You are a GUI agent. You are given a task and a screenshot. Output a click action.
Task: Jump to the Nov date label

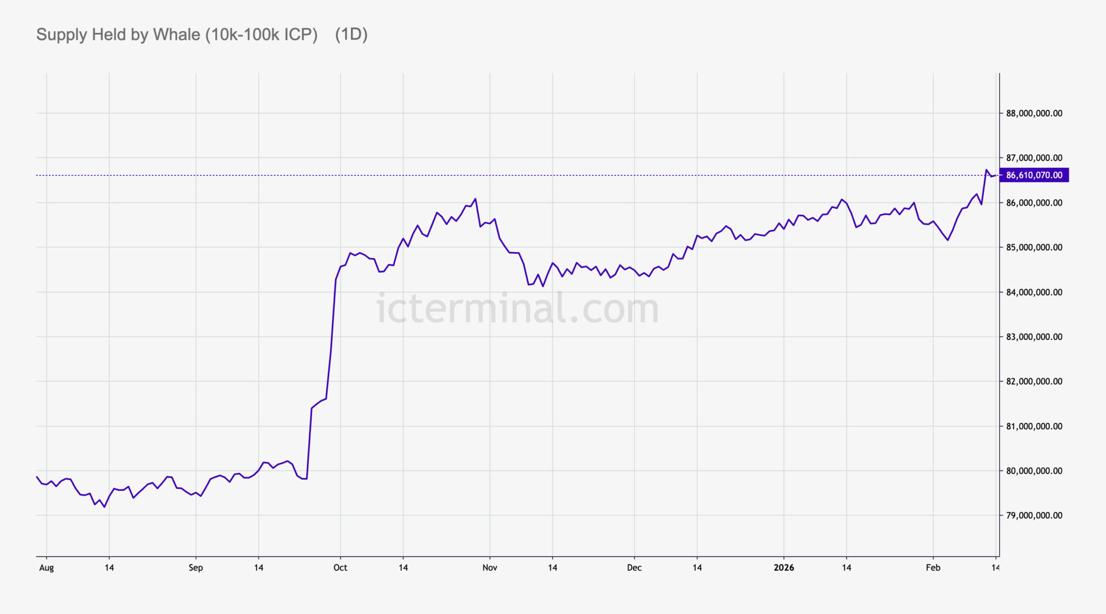coord(490,568)
